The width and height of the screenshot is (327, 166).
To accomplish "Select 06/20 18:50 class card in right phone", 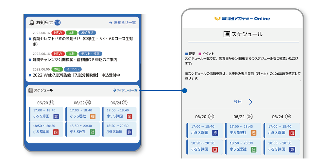I will point(205,147).
